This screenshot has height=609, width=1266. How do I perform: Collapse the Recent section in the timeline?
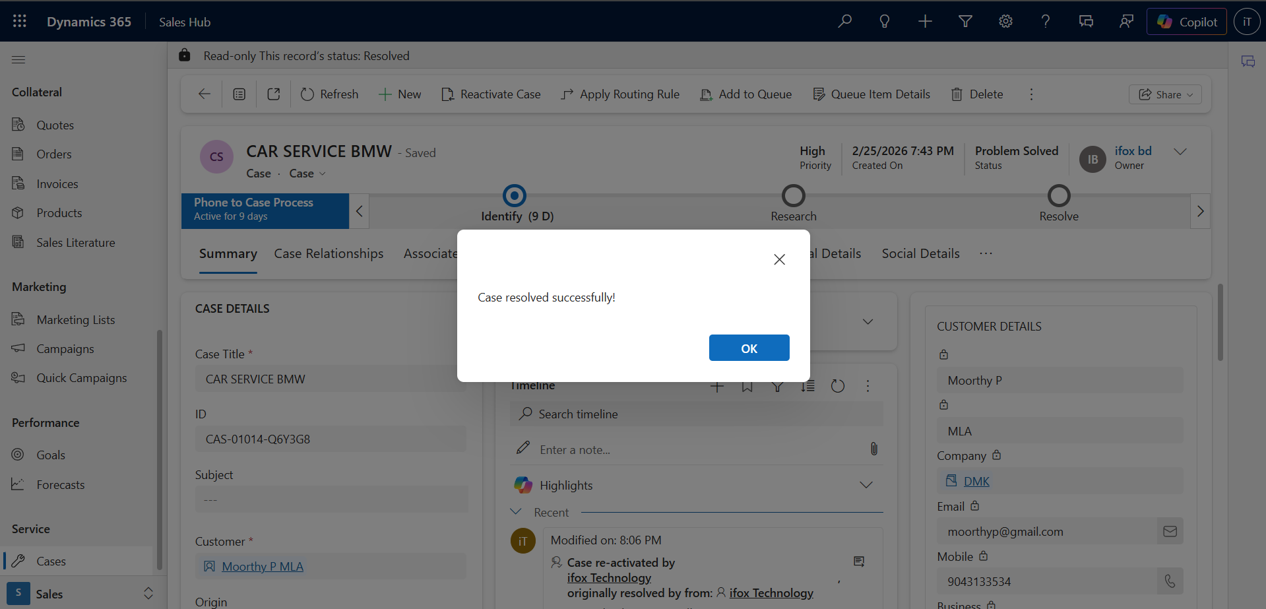[515, 511]
